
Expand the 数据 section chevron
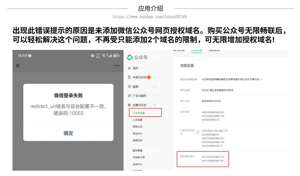click(155, 87)
